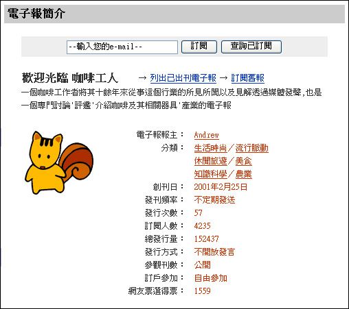Click the 電子報簡介 header title
Image resolution: width=349 pixels, height=309 pixels.
click(x=36, y=14)
